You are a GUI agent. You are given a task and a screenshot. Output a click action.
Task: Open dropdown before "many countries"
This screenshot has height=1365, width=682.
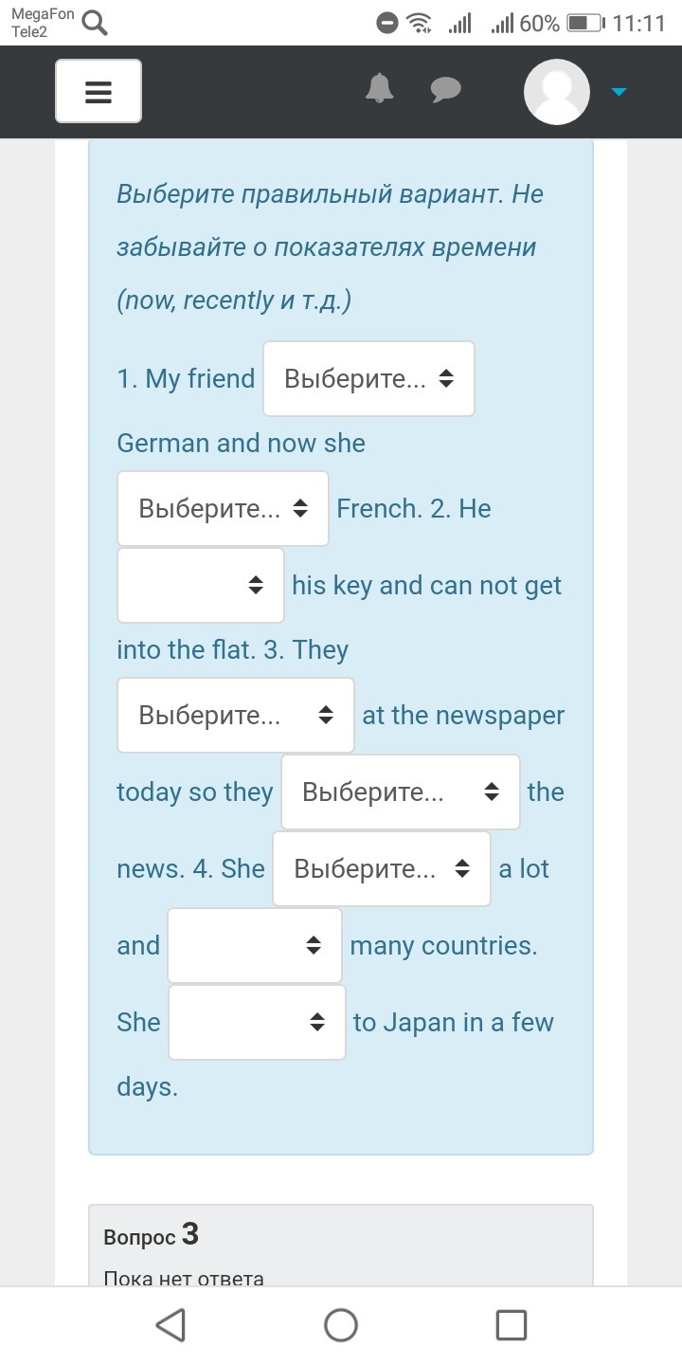pos(255,946)
